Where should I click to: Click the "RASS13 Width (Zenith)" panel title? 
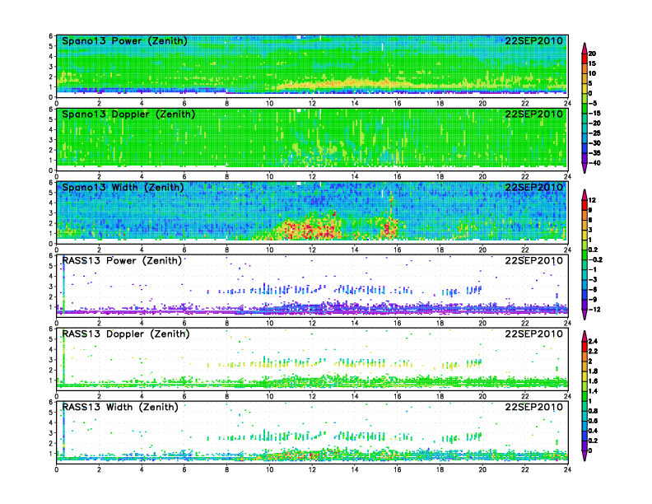[120, 407]
